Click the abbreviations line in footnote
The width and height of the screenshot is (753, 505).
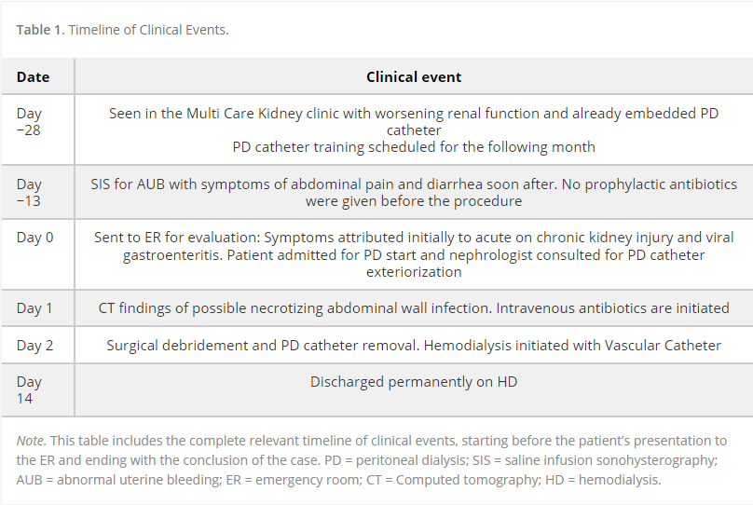(x=338, y=480)
